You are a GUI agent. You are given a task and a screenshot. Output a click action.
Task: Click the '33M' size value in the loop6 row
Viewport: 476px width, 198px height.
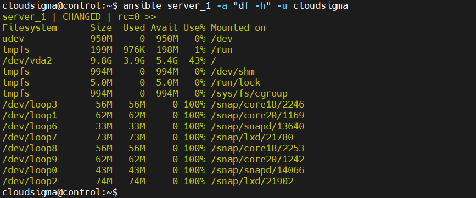pos(104,127)
